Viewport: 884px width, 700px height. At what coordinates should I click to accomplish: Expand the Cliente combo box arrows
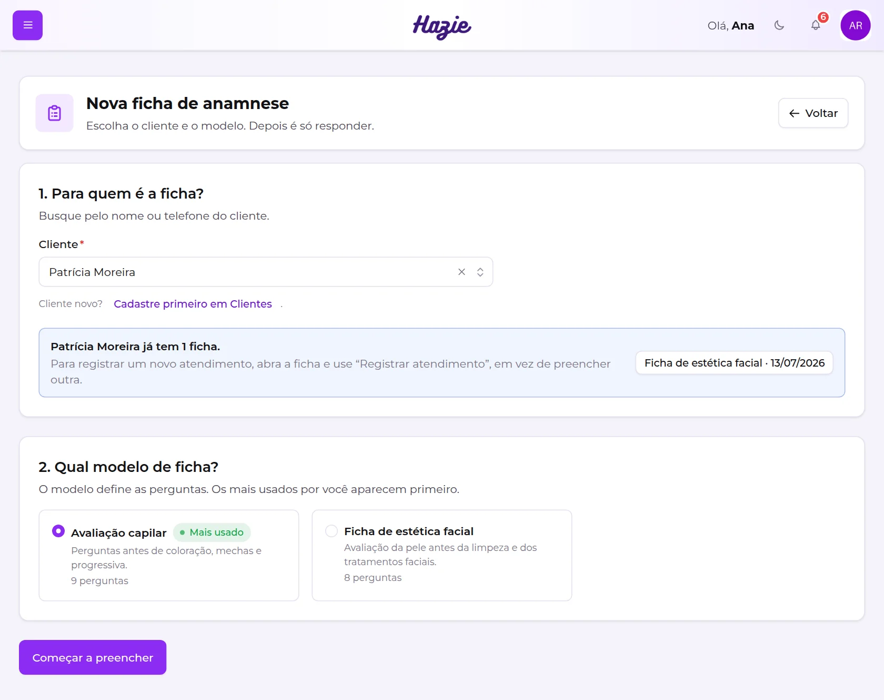(480, 272)
